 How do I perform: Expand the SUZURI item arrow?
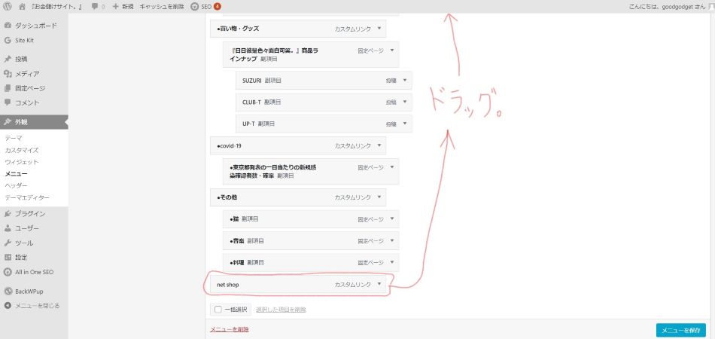coord(405,81)
